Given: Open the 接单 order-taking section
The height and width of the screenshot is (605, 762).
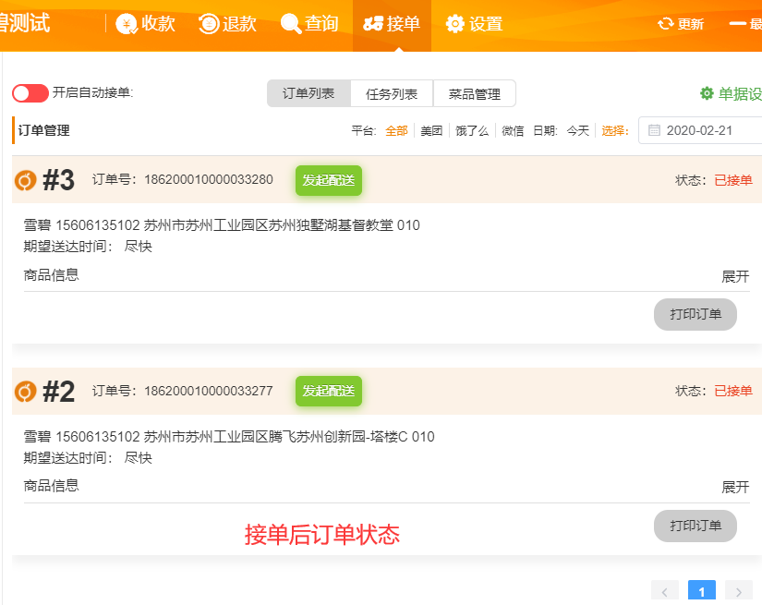Looking at the screenshot, I should (x=392, y=24).
